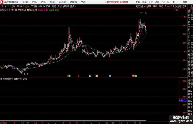This screenshot has width=193, height=124.
Task: Switch to 周线 weekly tab
Action: [x=54, y=6]
